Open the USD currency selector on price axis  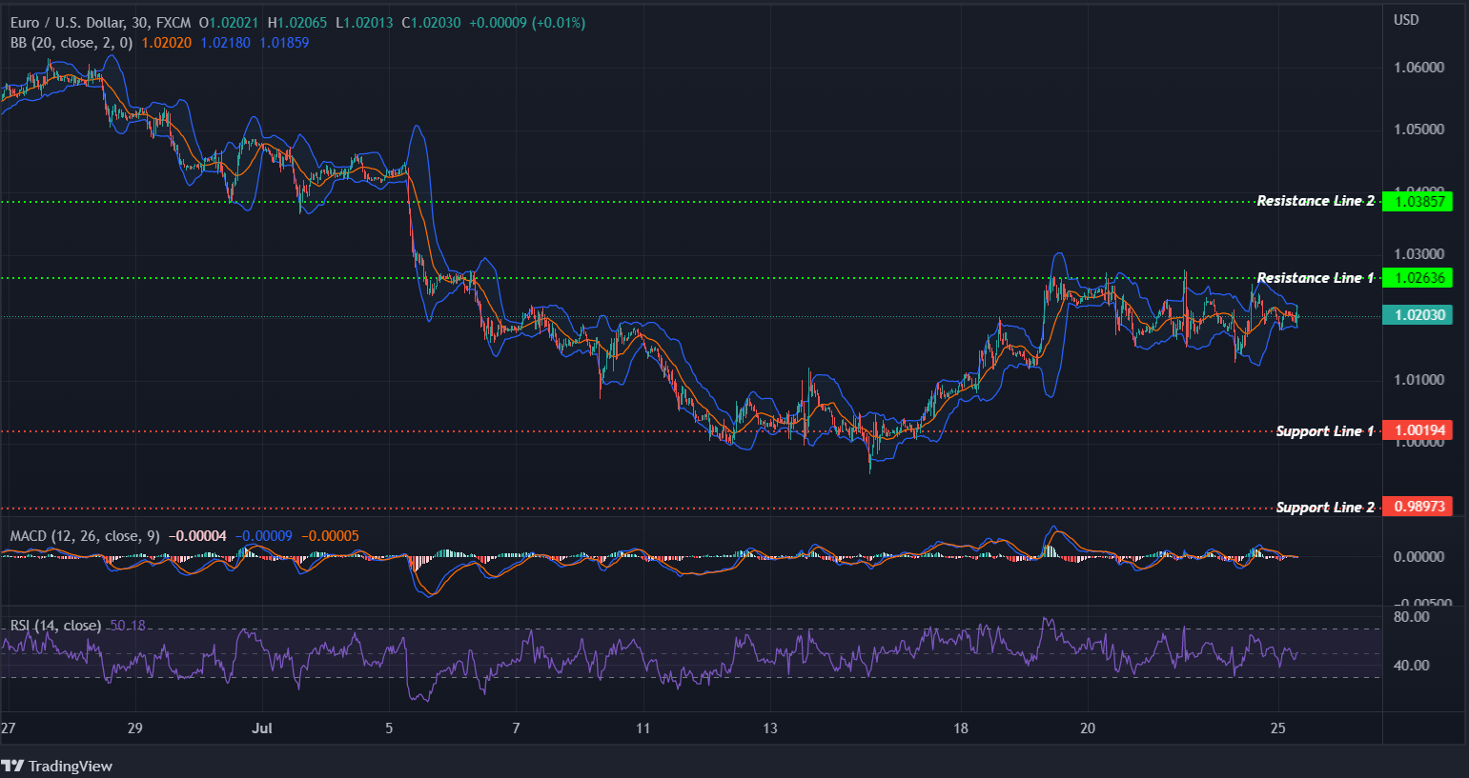click(1406, 20)
